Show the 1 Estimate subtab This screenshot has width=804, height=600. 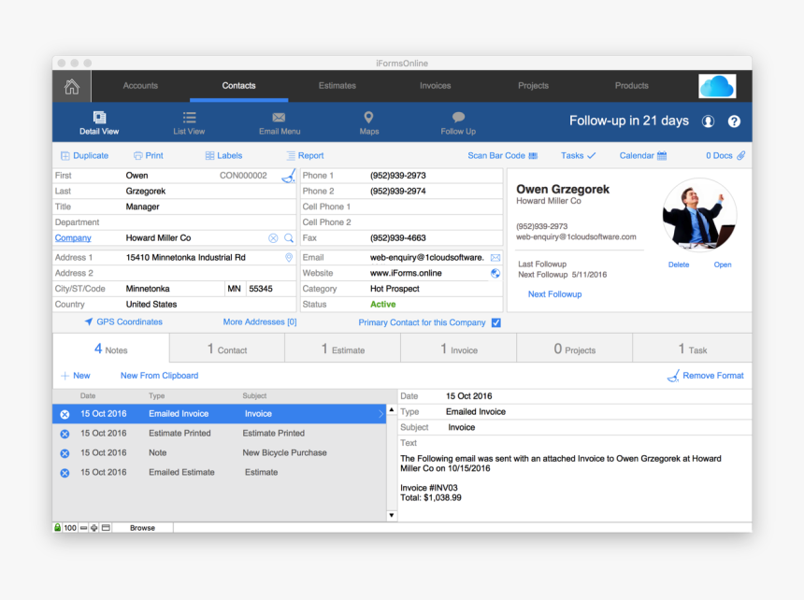point(343,349)
